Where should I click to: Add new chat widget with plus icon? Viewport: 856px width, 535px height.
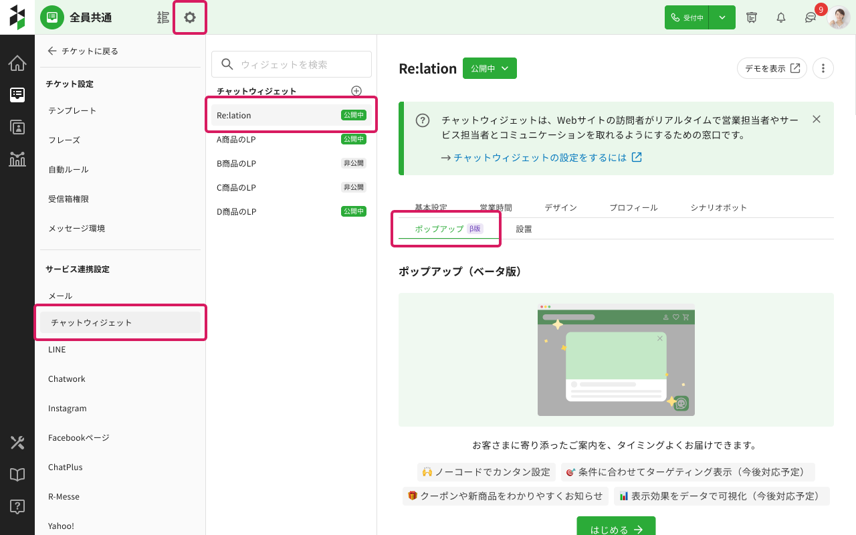point(356,91)
